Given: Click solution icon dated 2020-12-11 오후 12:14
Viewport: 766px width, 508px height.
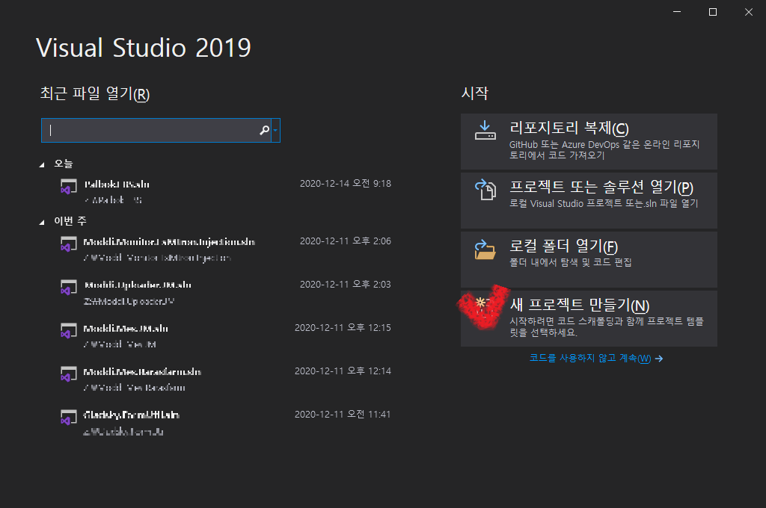Looking at the screenshot, I should [68, 374].
